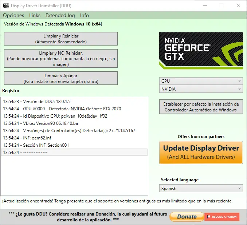
Task: Select log row 'Vbios: Version90 06.18.40.ba'
Action: pos(74,123)
